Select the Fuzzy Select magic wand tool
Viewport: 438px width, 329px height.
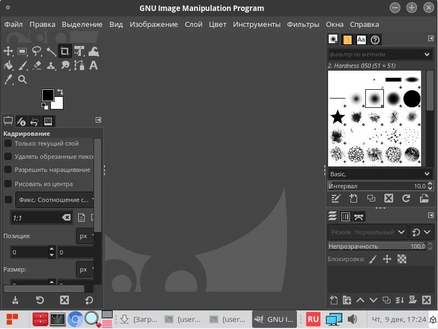point(51,51)
